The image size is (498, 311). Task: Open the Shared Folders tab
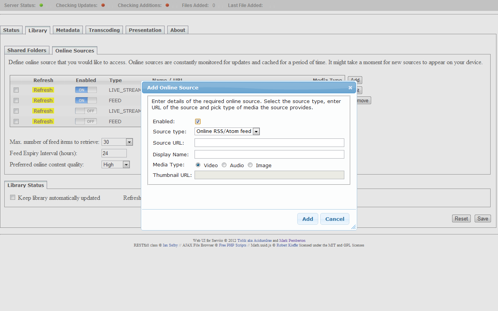[27, 51]
